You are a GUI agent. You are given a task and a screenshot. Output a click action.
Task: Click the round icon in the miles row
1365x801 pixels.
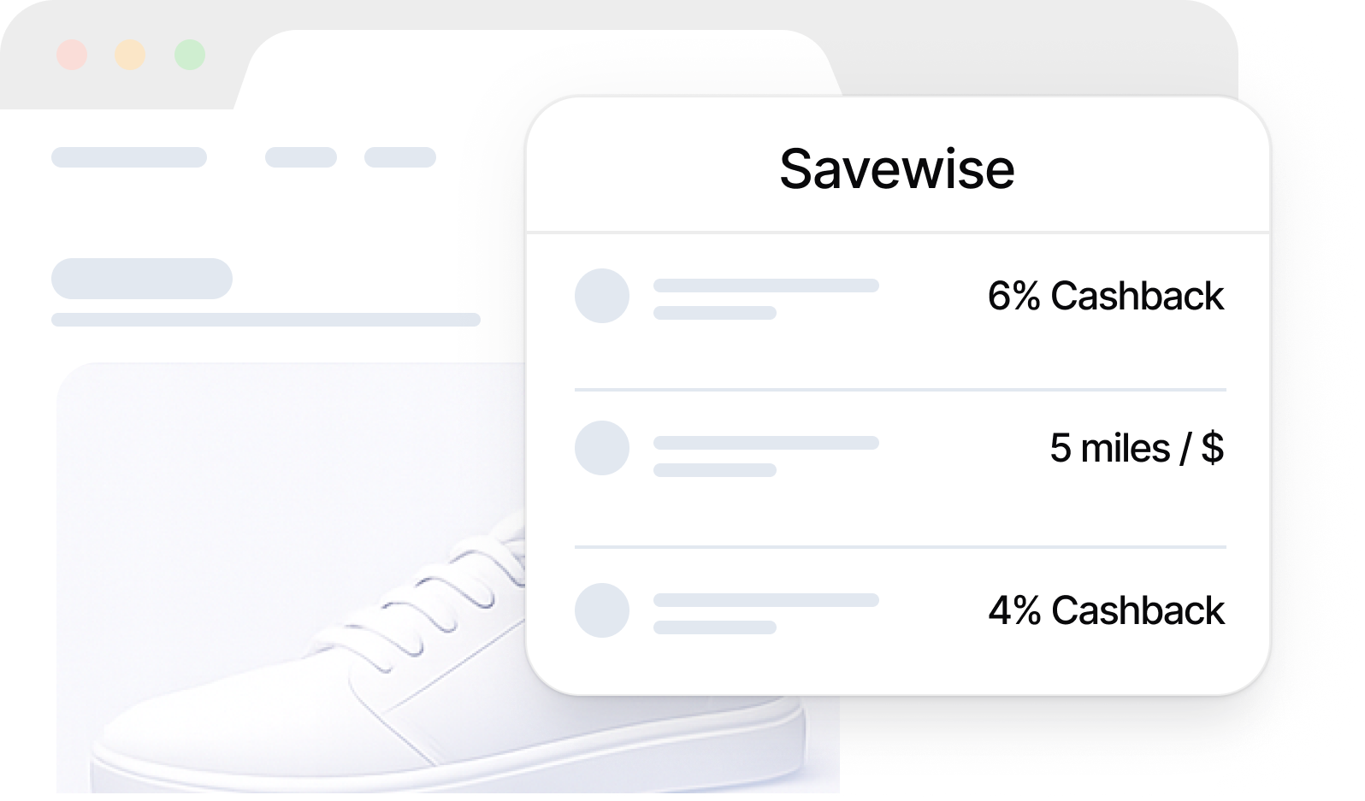[x=602, y=448]
